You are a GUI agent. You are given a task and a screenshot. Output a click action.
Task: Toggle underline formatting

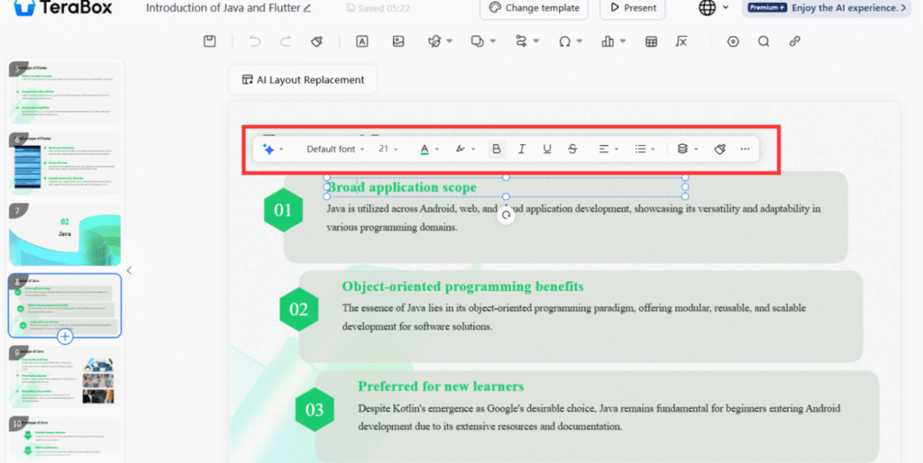click(x=547, y=149)
